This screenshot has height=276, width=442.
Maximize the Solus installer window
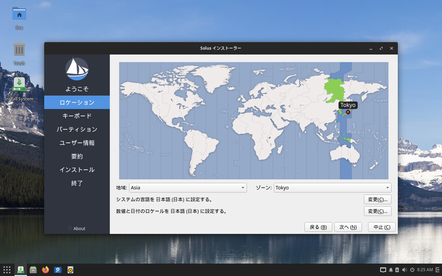click(x=381, y=48)
